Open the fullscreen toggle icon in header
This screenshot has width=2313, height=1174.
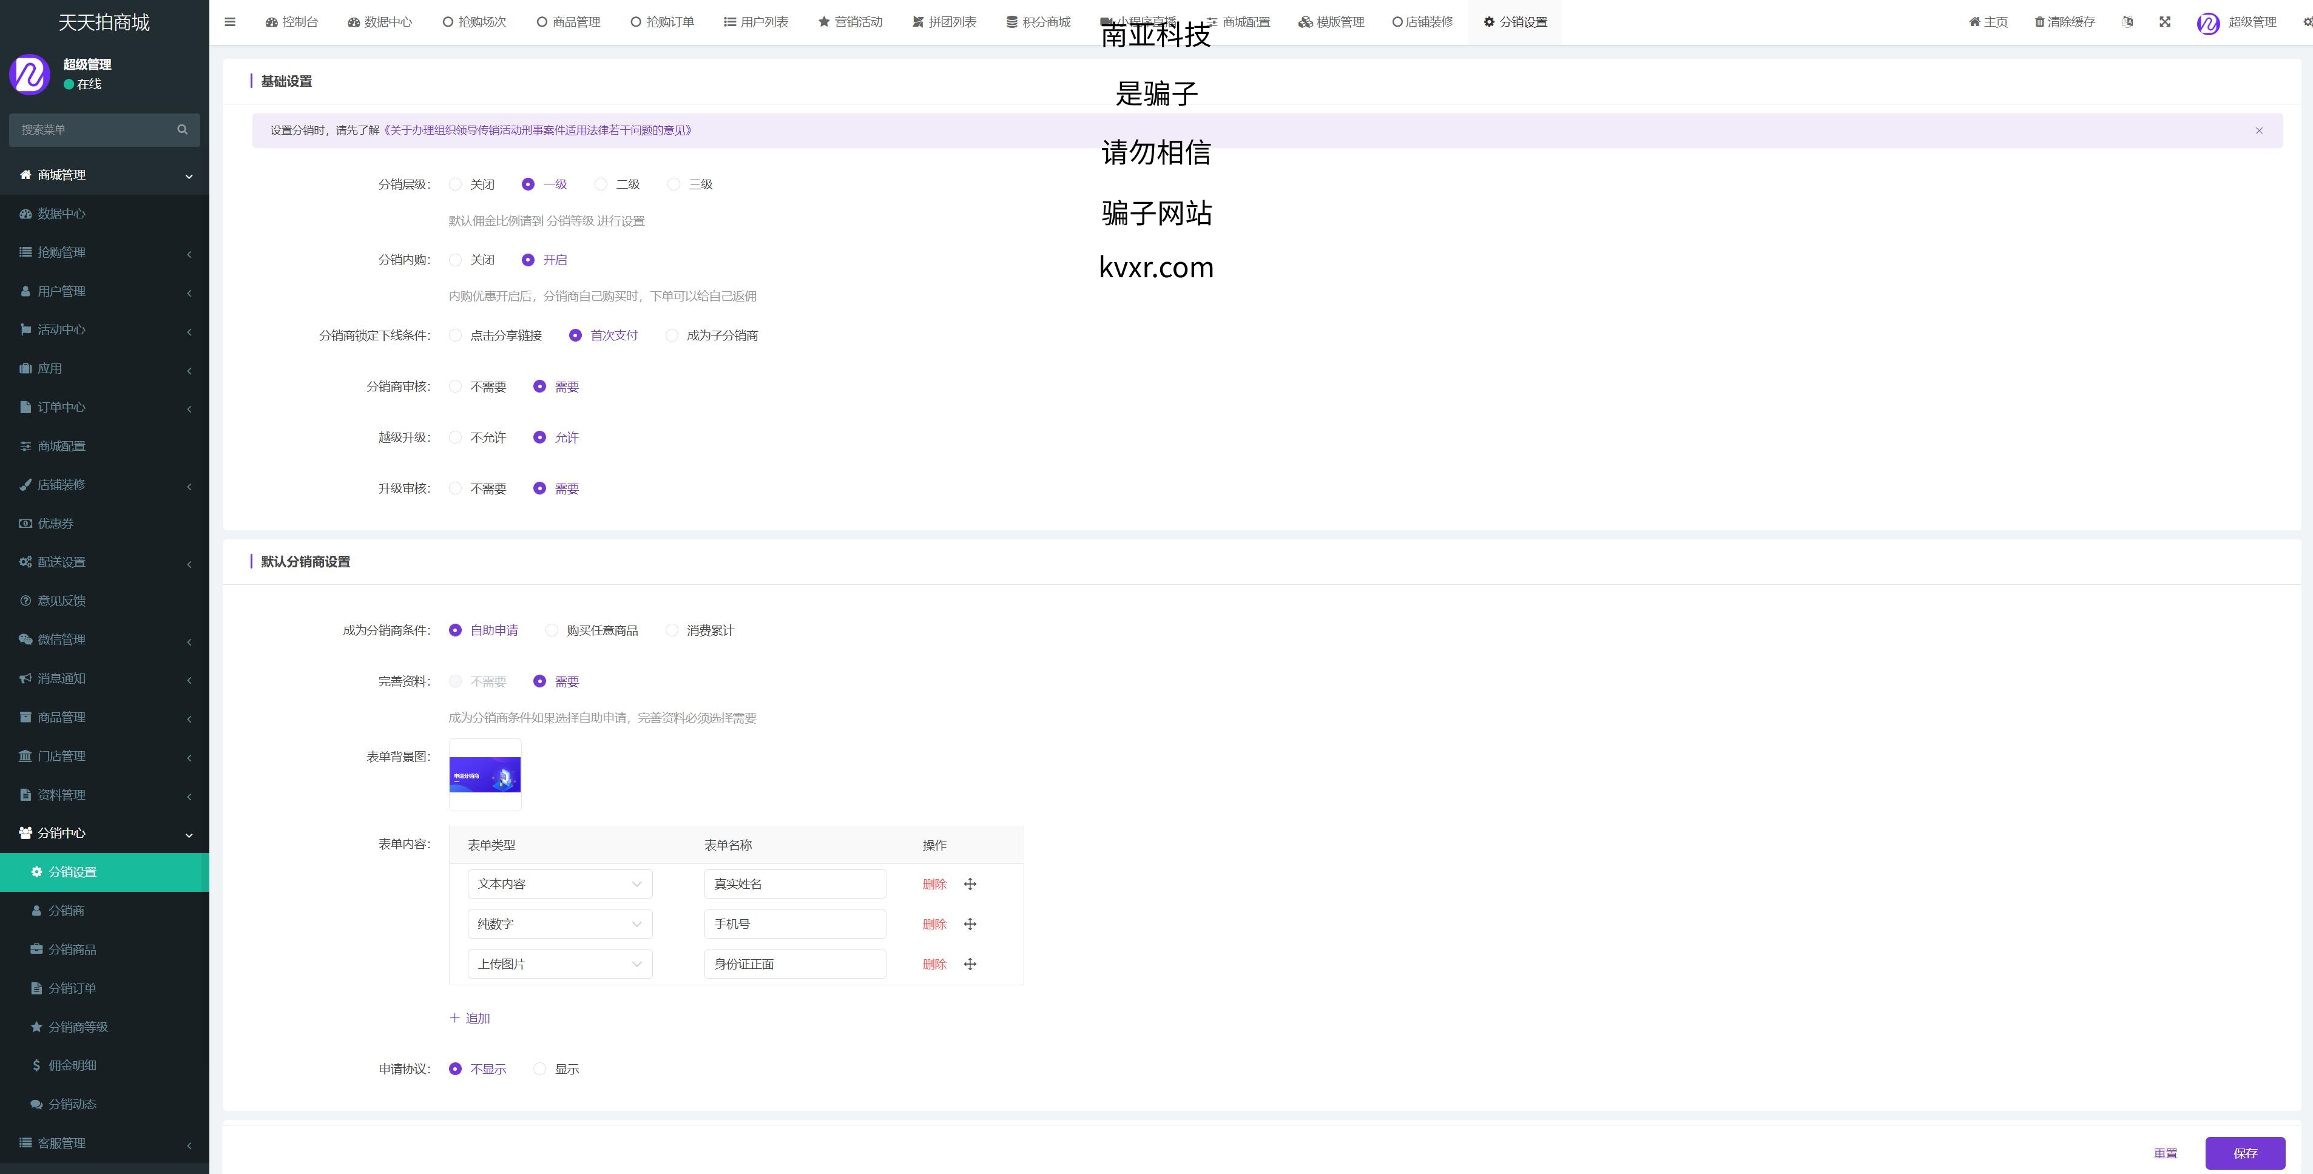(2165, 22)
